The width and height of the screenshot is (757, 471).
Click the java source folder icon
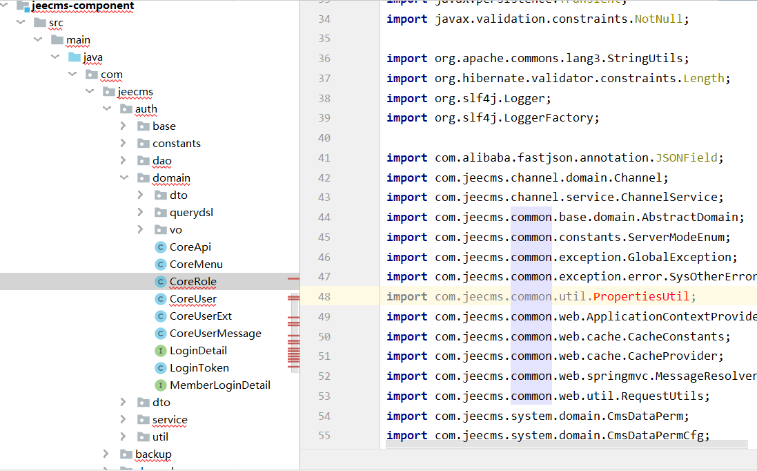75,57
